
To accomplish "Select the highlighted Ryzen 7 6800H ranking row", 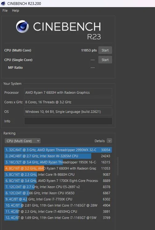I will pos(58,168).
